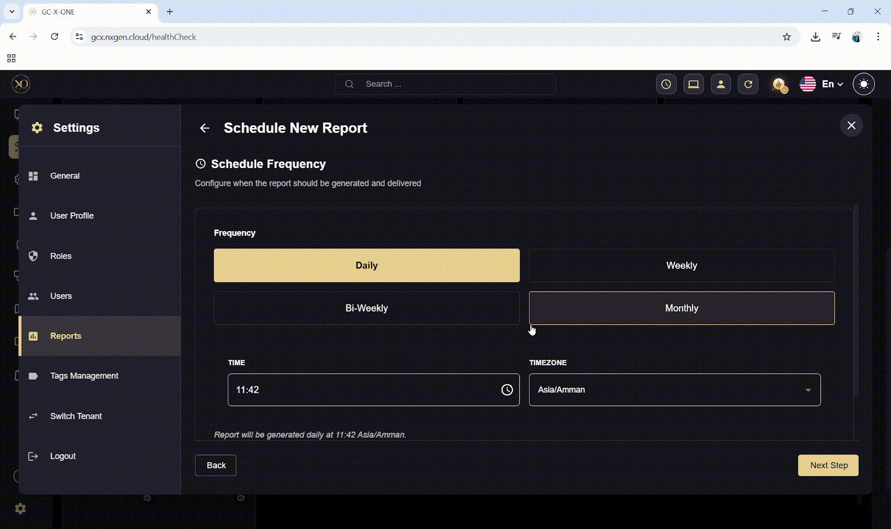The width and height of the screenshot is (891, 529).
Task: Click the user account icon in header
Action: coord(721,84)
